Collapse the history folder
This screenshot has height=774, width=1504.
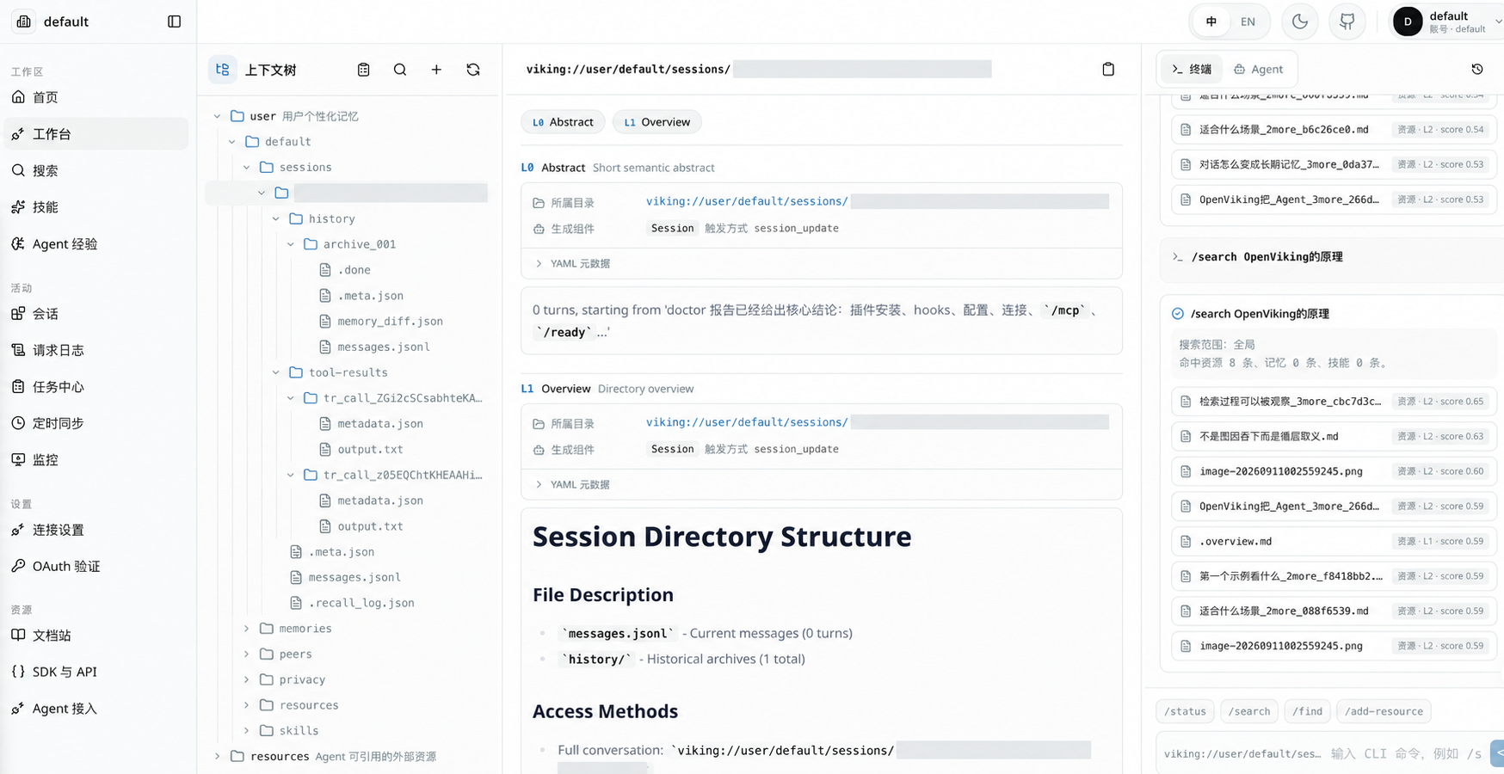tap(276, 218)
